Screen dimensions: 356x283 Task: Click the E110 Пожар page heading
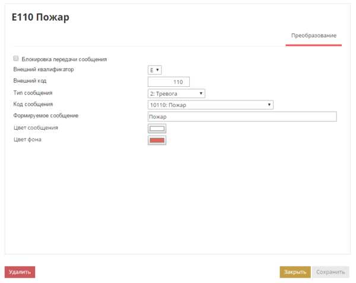[40, 17]
